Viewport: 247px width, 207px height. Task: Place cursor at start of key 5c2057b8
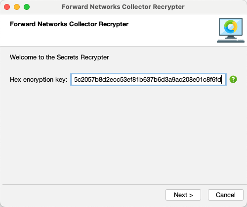pos(74,80)
